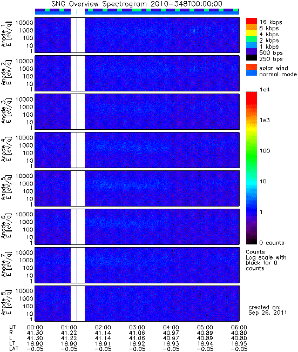This screenshot has height=352, width=298.
Task: Click the '1e4' color bar label
Action: coord(265,90)
